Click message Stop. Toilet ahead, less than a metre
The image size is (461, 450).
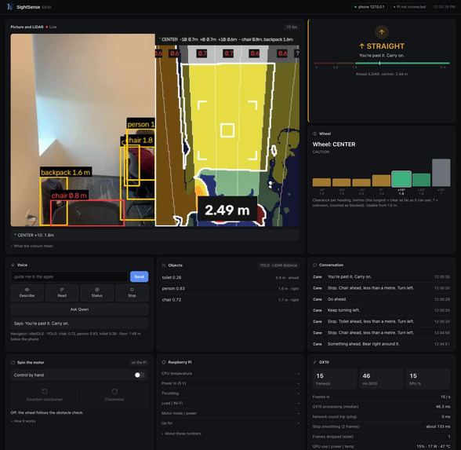381,322
